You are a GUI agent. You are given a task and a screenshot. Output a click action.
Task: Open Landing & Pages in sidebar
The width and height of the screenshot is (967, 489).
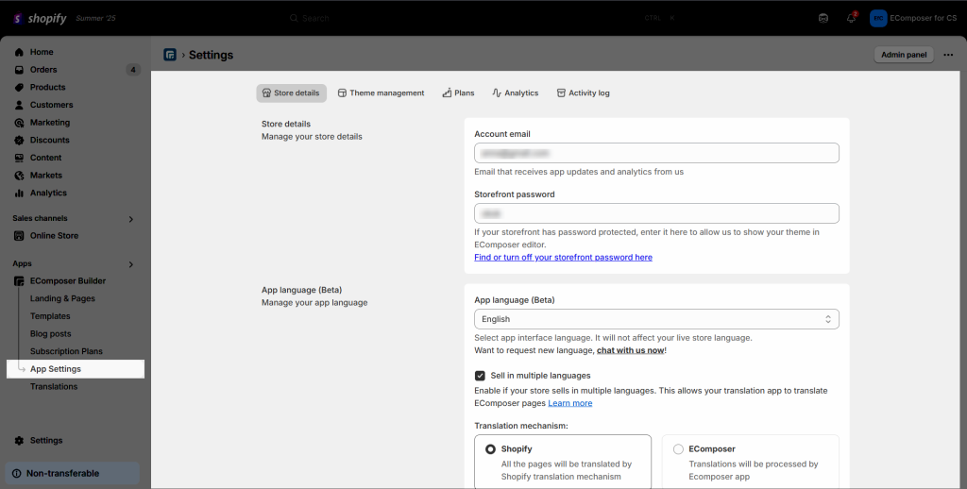pos(62,298)
